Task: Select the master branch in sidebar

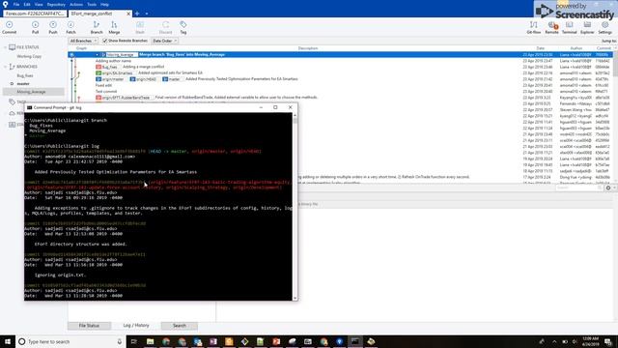Action: (x=23, y=84)
